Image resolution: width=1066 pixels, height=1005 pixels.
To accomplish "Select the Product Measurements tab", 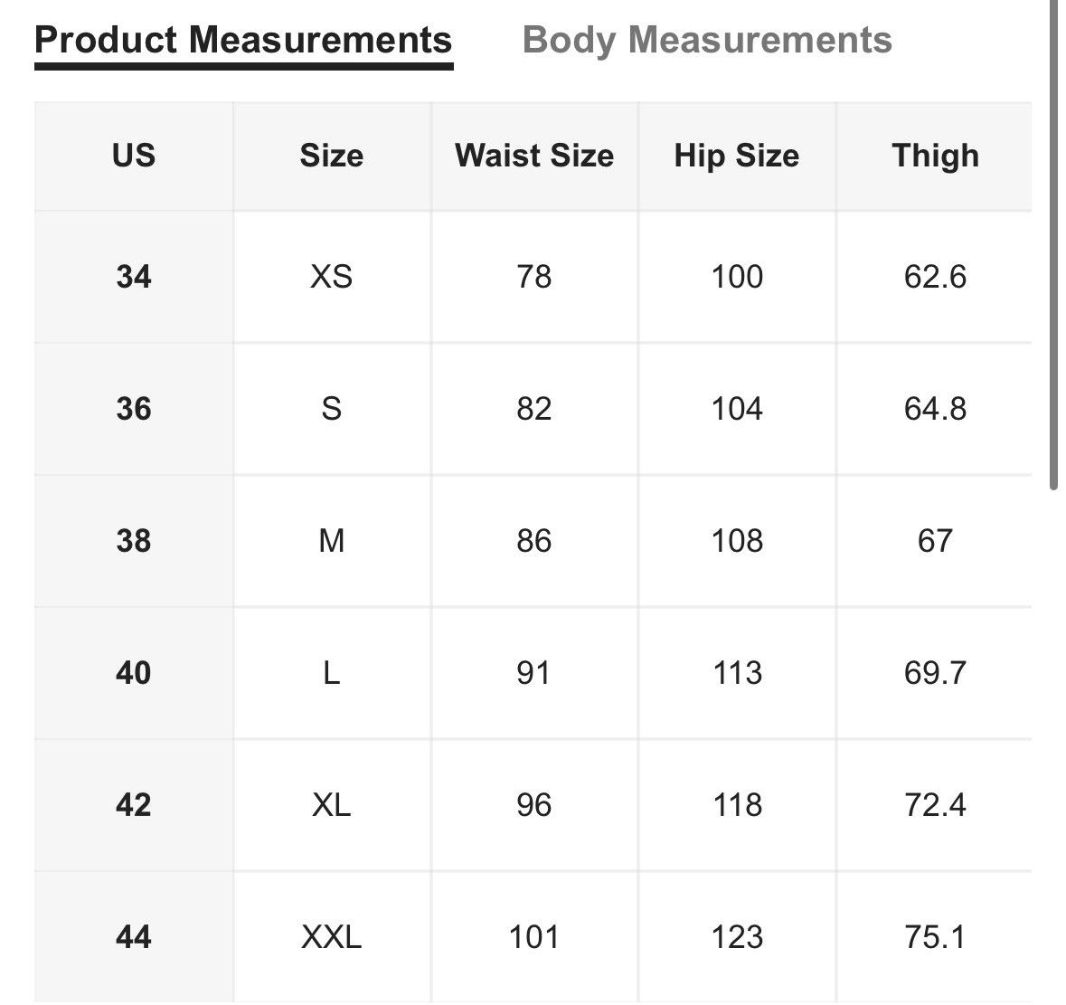I will [x=243, y=40].
